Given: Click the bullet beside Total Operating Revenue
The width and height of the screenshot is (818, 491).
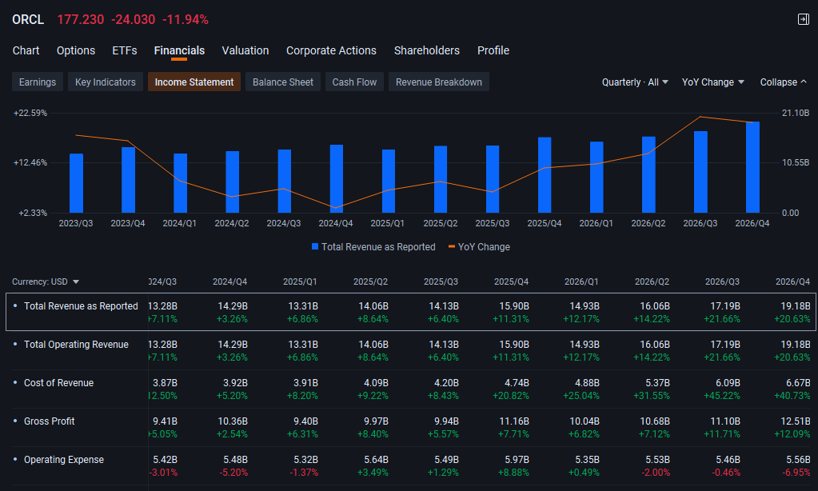Looking at the screenshot, I should [15, 344].
